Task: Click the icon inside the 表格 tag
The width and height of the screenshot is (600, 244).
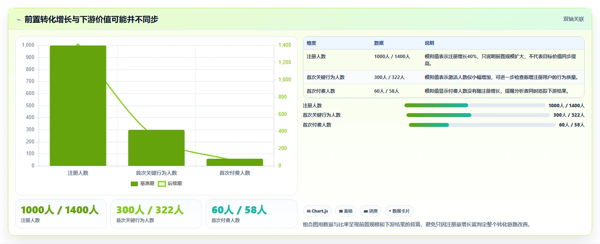Action: click(x=341, y=211)
